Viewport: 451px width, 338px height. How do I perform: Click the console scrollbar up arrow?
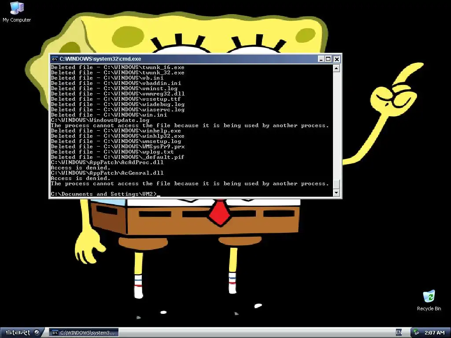(x=336, y=68)
